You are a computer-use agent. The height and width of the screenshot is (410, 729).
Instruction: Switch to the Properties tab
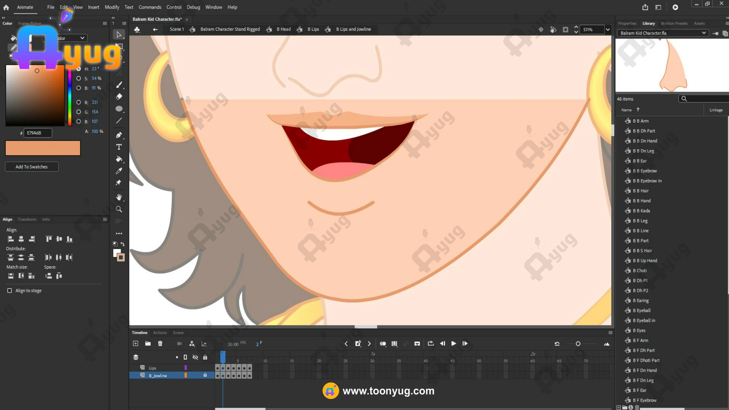627,24
